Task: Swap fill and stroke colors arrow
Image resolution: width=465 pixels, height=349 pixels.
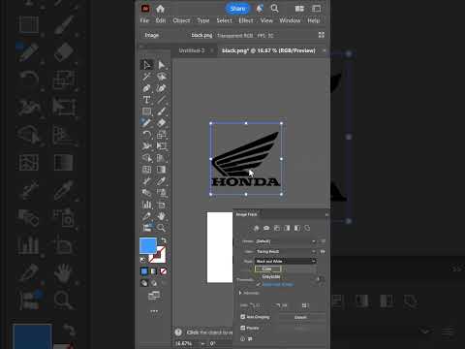Action: pos(164,240)
